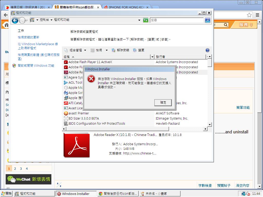Click the 簡單功能 link on webpage

(x=243, y=107)
